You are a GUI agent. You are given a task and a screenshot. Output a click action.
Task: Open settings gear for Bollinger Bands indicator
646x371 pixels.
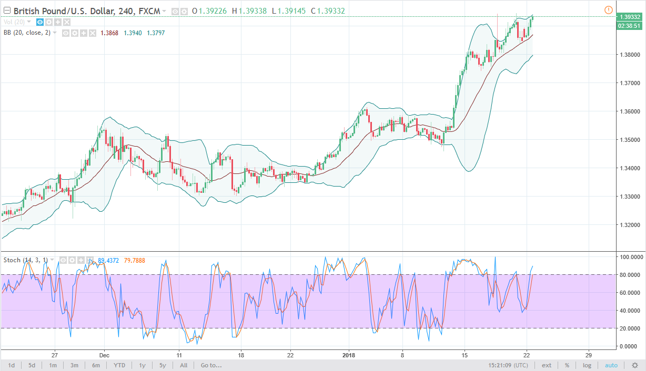point(75,33)
